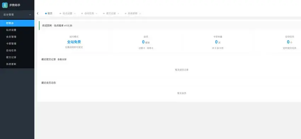Switch to the 系统更新 tab
This screenshot has height=139, width=301.
pos(133,13)
